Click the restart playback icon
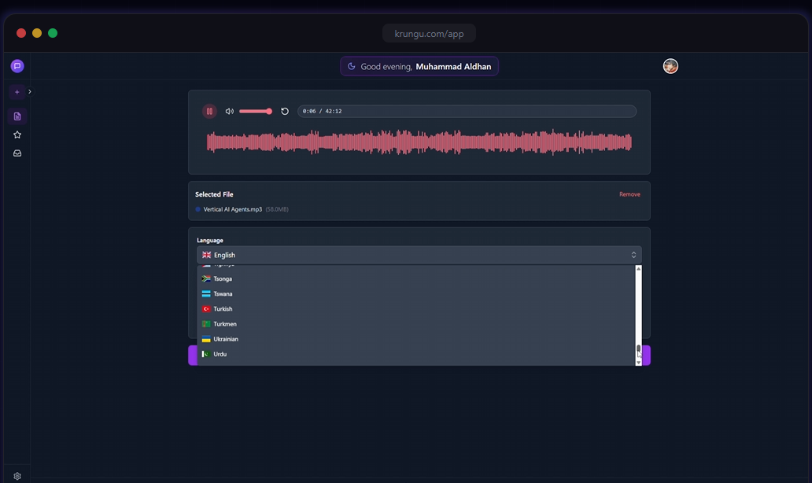The image size is (812, 483). (285, 112)
